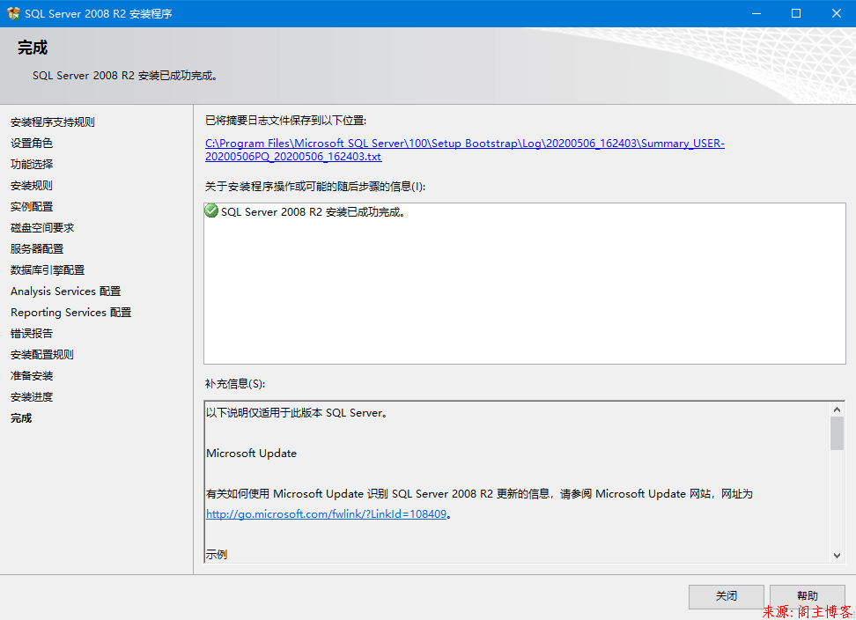Open the summary log file path link
The height and width of the screenshot is (620, 856).
[x=465, y=150]
